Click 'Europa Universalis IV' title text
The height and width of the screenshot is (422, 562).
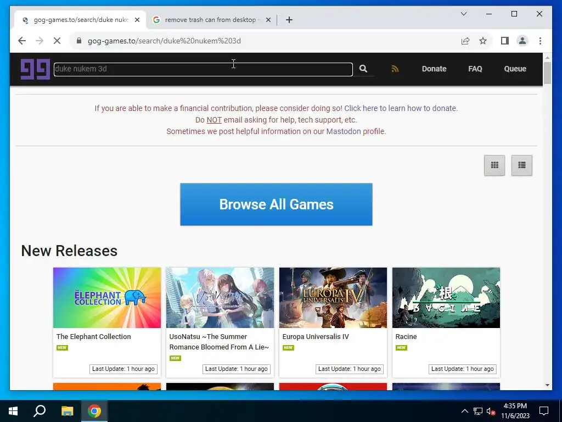(x=316, y=337)
